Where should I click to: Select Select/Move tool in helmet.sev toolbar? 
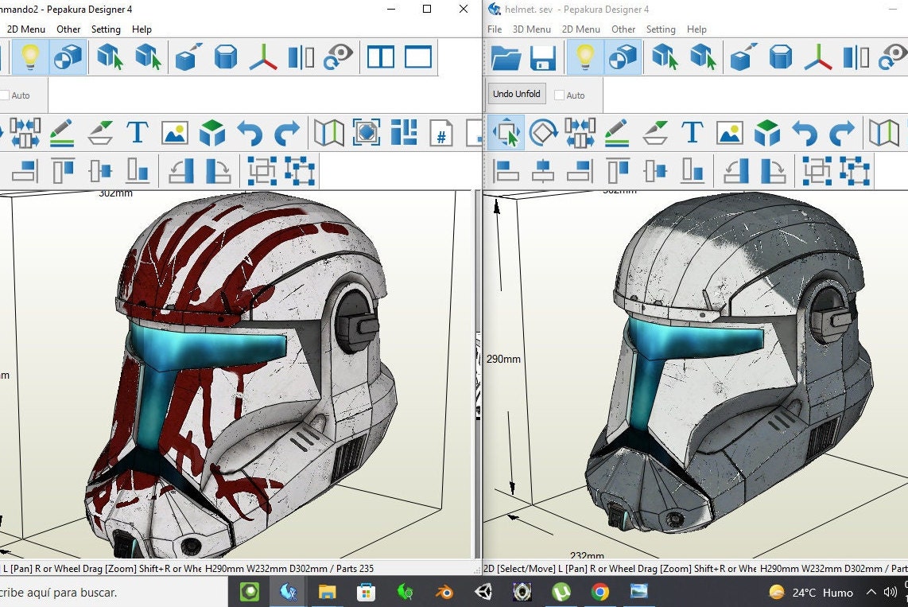click(x=506, y=133)
